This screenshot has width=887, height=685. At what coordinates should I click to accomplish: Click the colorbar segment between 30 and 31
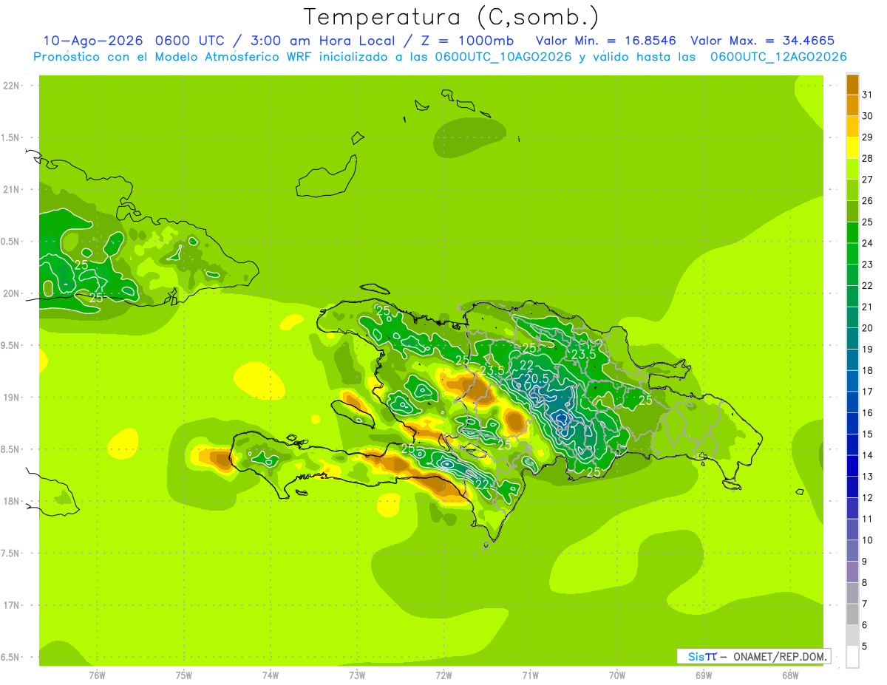852,105
